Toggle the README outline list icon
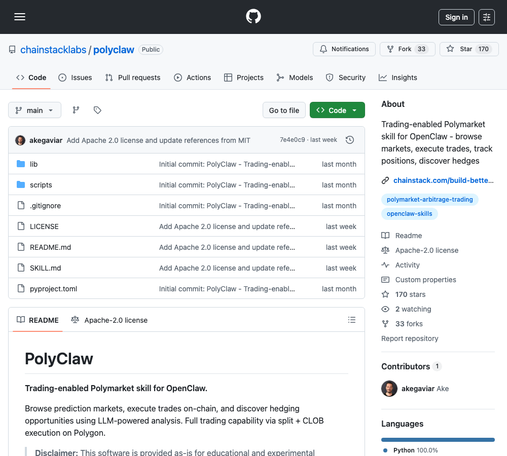Screen dimensions: 507x456 (352, 320)
